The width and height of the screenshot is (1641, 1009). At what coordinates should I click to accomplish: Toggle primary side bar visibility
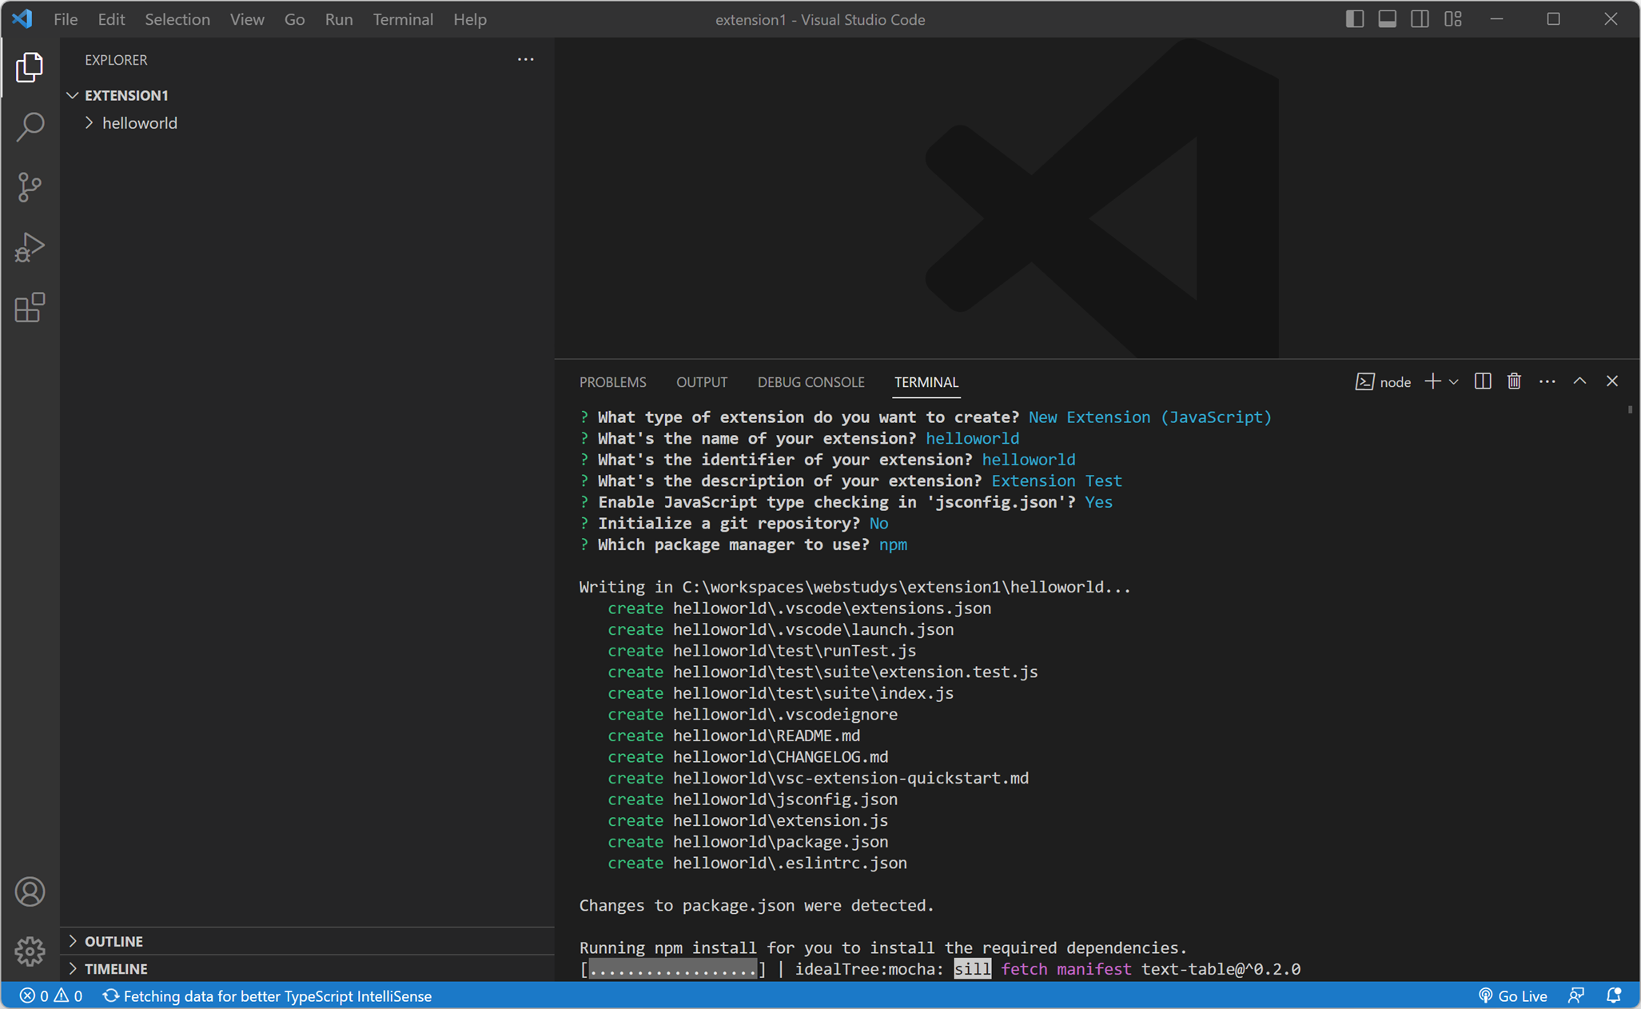(x=1354, y=19)
